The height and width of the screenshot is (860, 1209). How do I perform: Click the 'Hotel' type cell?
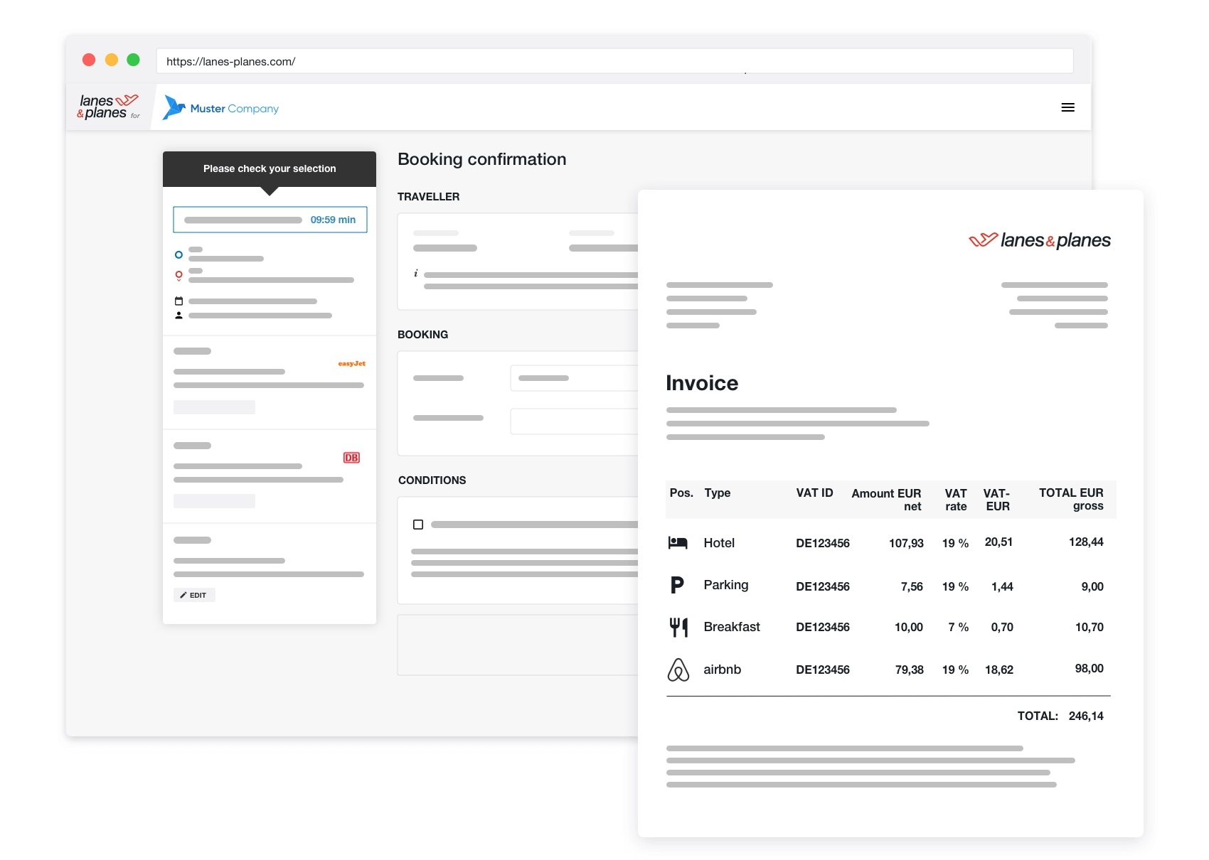(719, 543)
